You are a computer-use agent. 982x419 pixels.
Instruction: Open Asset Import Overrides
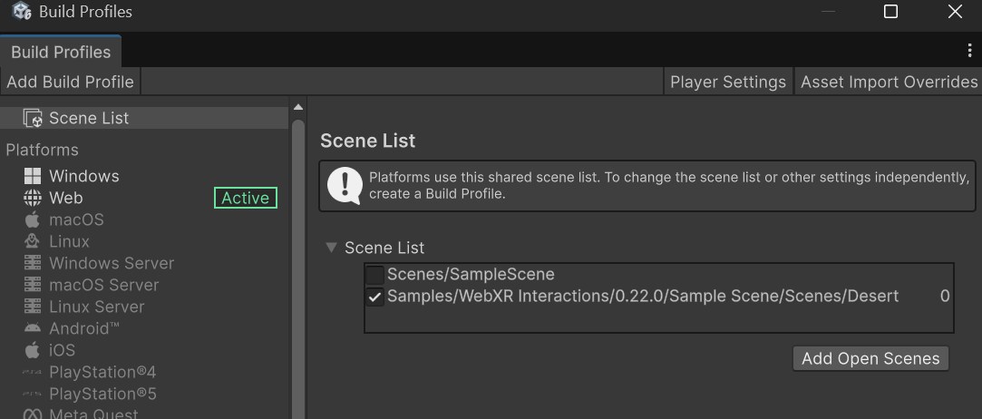(889, 82)
